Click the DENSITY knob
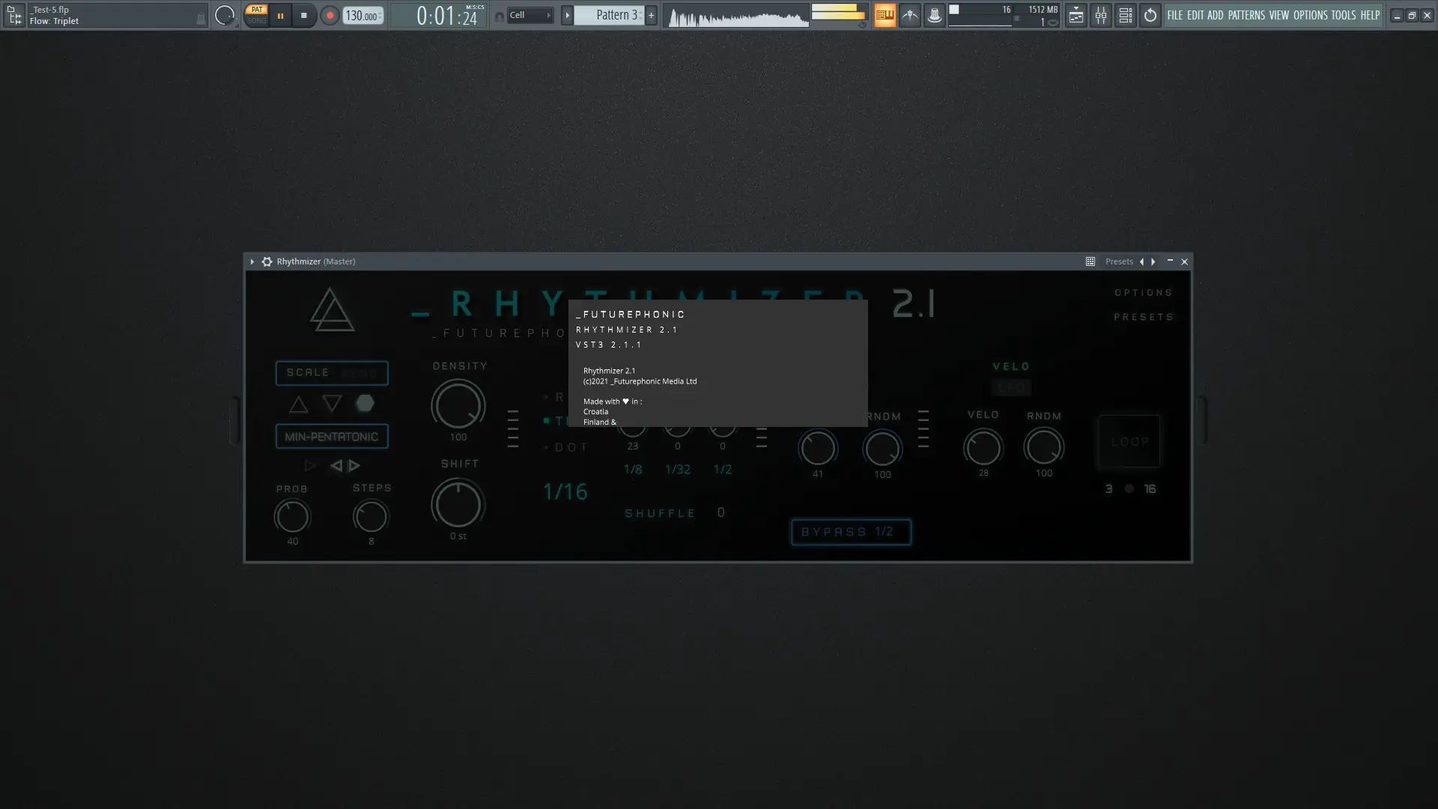The image size is (1438, 809). (x=458, y=405)
